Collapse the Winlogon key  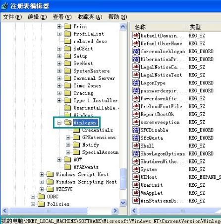tap(59, 123)
